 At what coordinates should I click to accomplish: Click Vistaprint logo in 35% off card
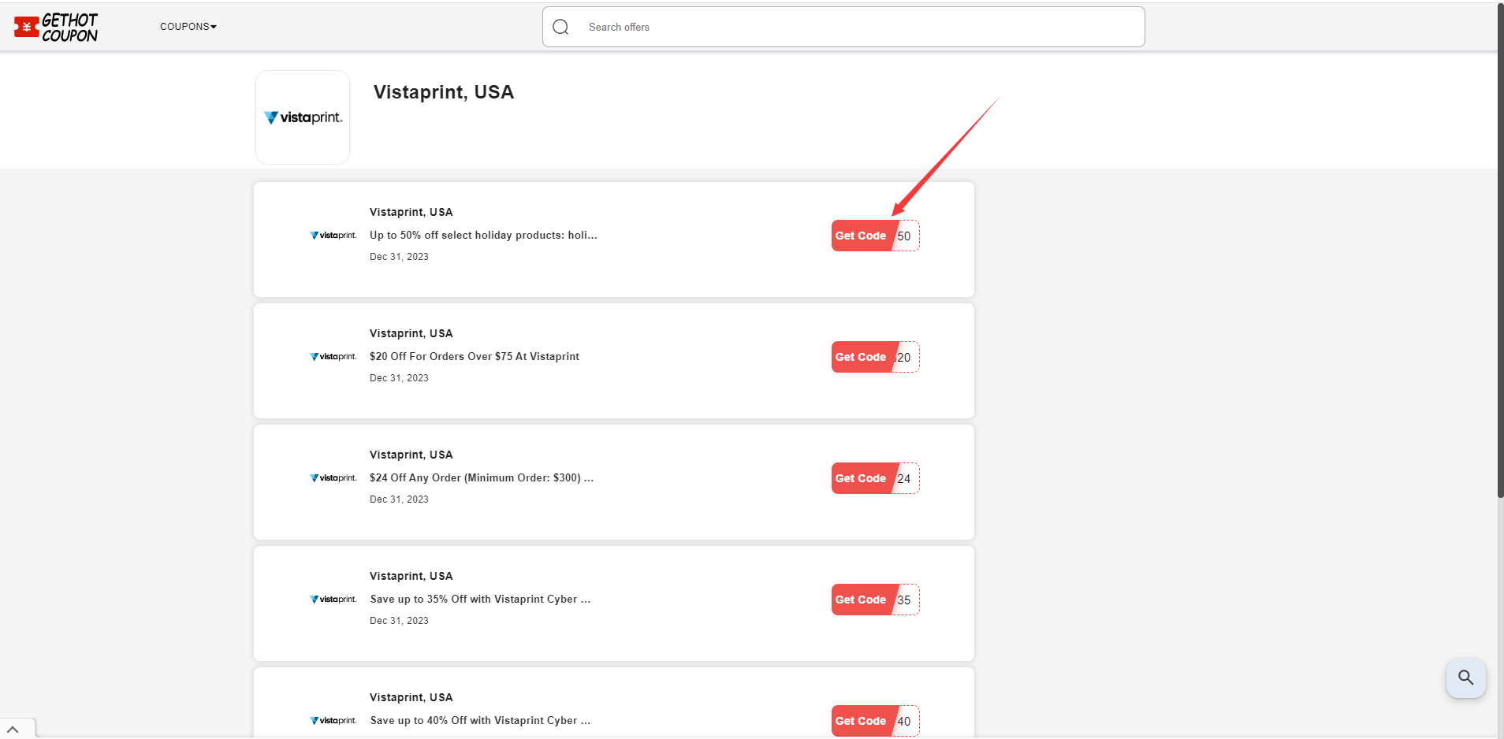[x=333, y=600]
